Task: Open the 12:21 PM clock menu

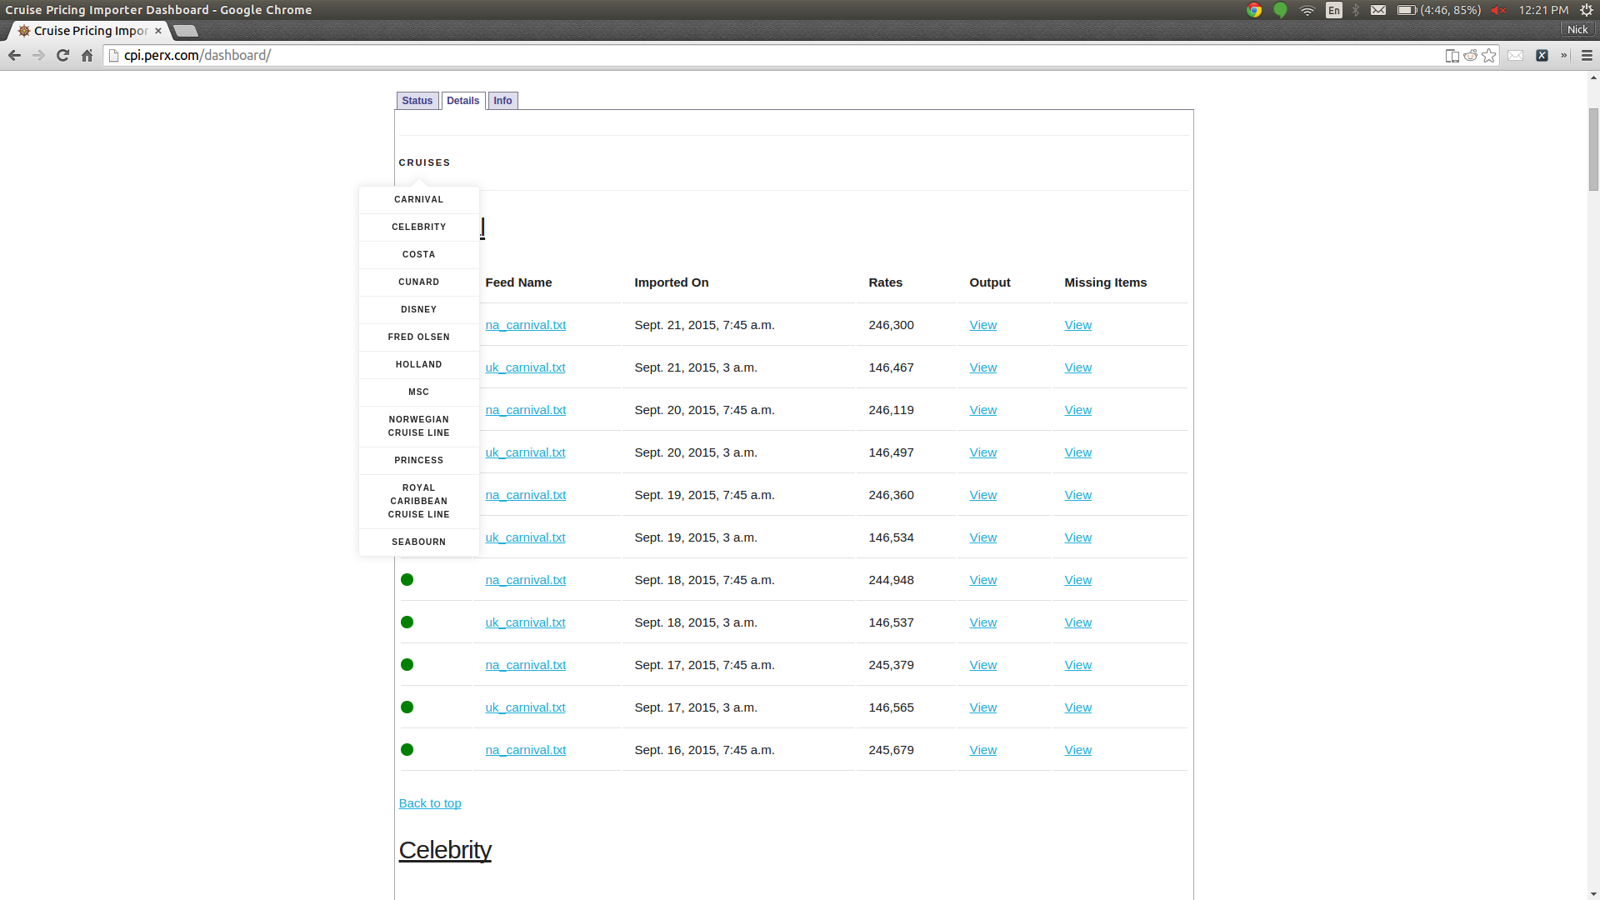Action: pos(1543,10)
